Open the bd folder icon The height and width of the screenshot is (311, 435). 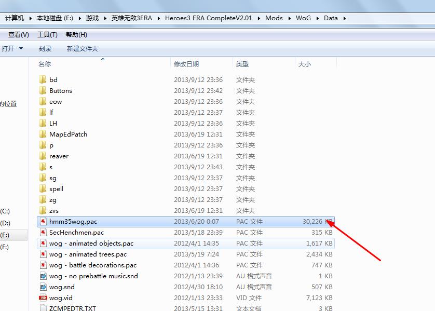tap(43, 79)
